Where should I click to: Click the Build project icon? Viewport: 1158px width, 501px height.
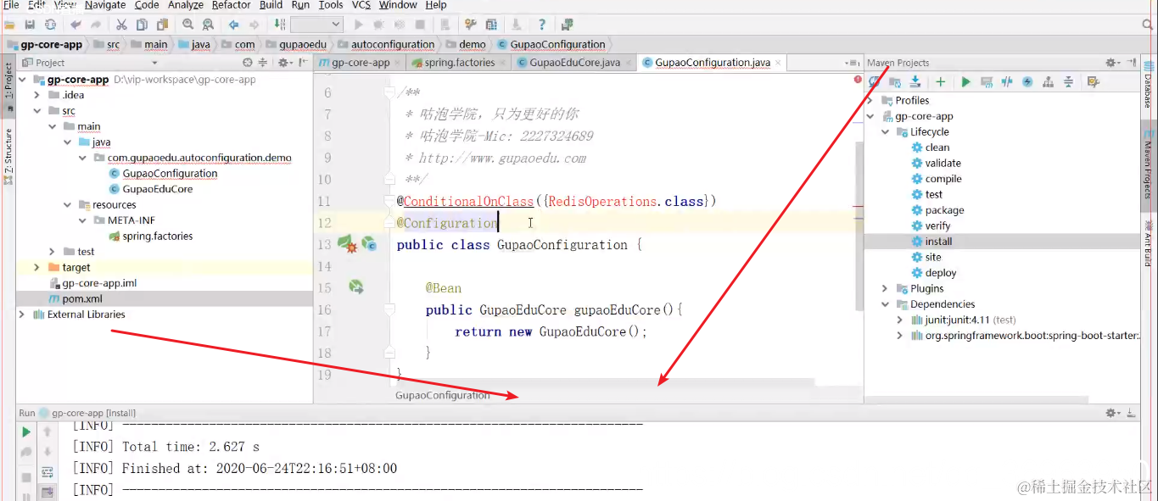(x=280, y=25)
